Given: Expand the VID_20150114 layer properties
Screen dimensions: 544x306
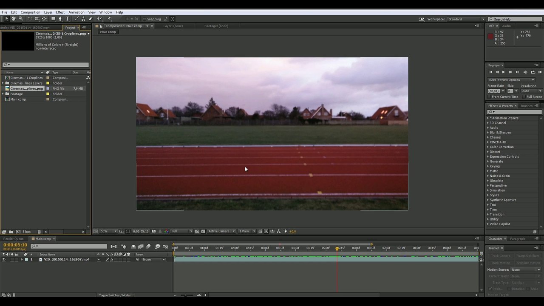Looking at the screenshot, I should tap(22, 259).
